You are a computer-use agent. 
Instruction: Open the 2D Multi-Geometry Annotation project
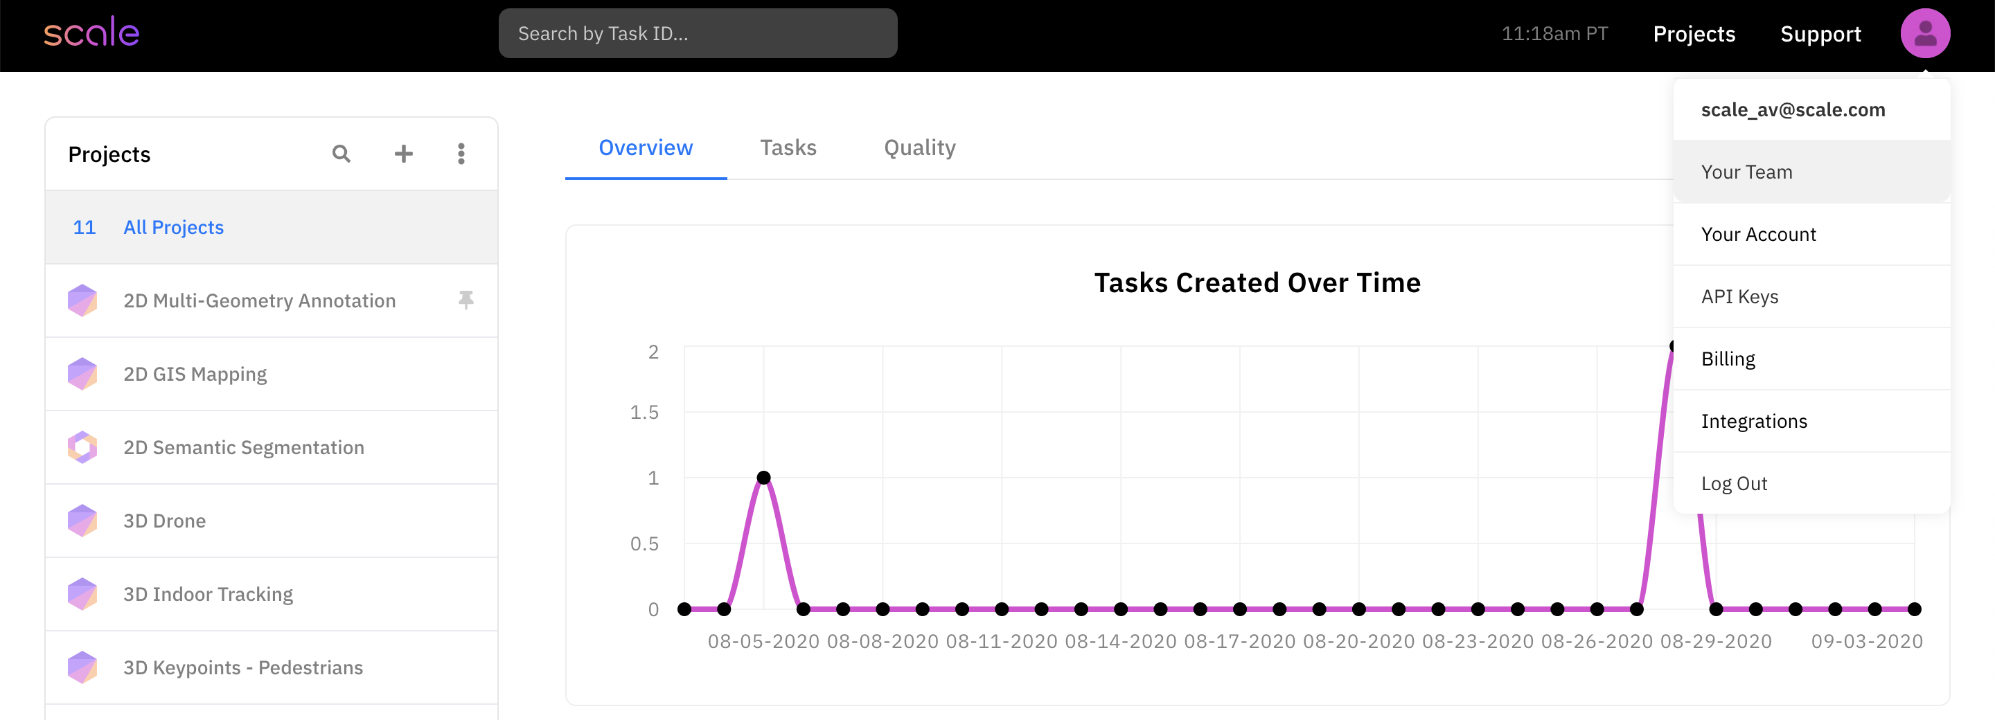(x=271, y=300)
